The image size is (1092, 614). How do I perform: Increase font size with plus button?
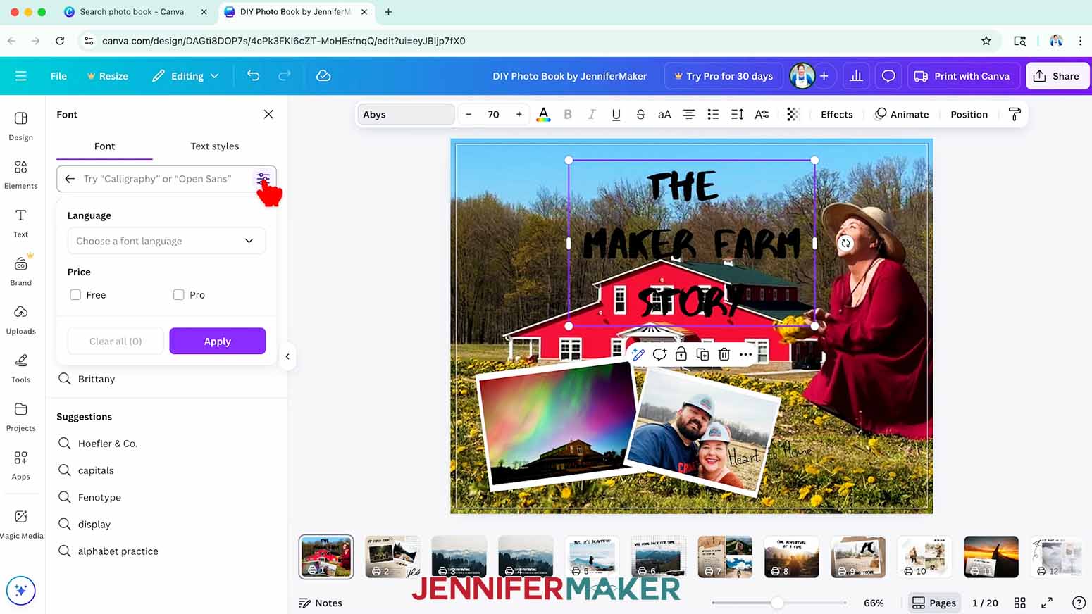click(519, 114)
